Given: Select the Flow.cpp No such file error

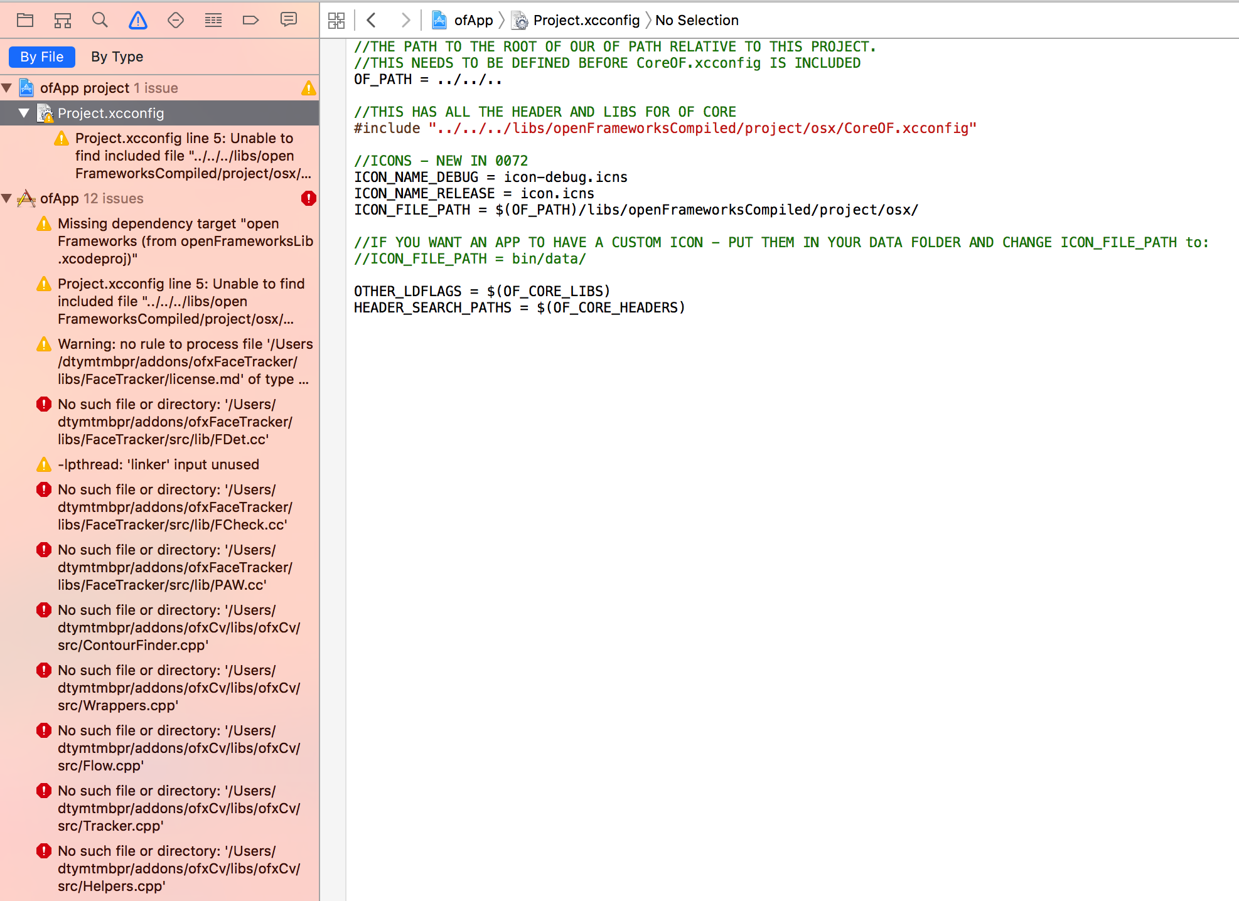Looking at the screenshot, I should 159,748.
